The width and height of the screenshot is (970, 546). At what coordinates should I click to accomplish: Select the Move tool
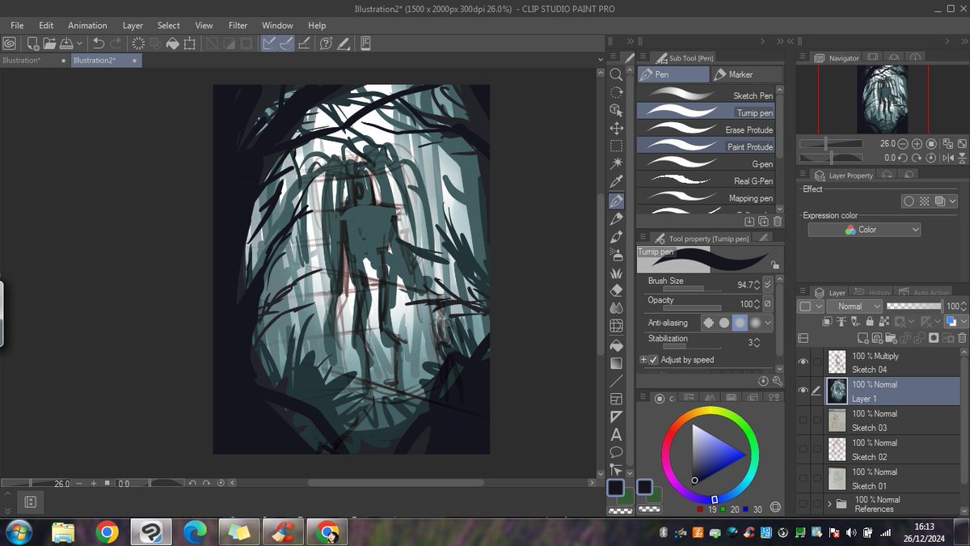tap(616, 126)
